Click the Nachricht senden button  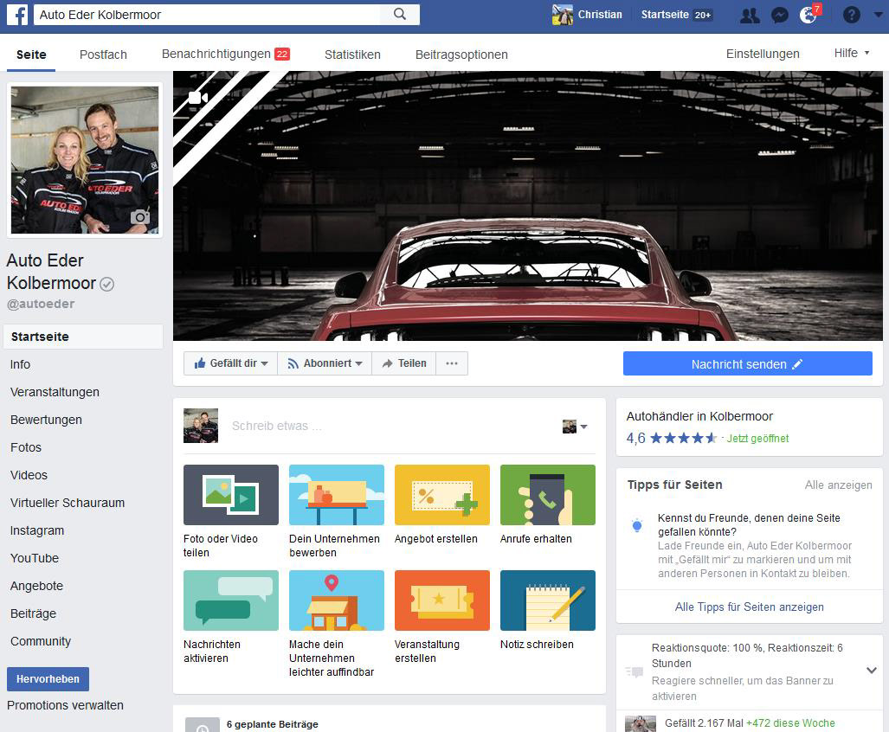click(x=747, y=364)
